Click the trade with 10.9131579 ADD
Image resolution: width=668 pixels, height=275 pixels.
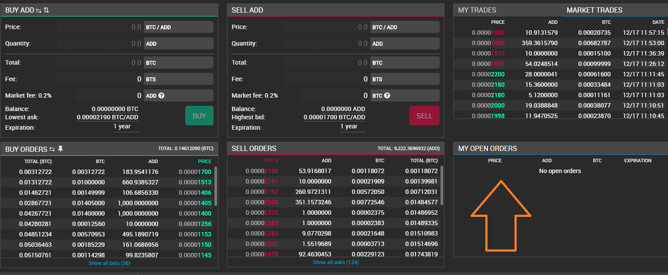(x=561, y=33)
